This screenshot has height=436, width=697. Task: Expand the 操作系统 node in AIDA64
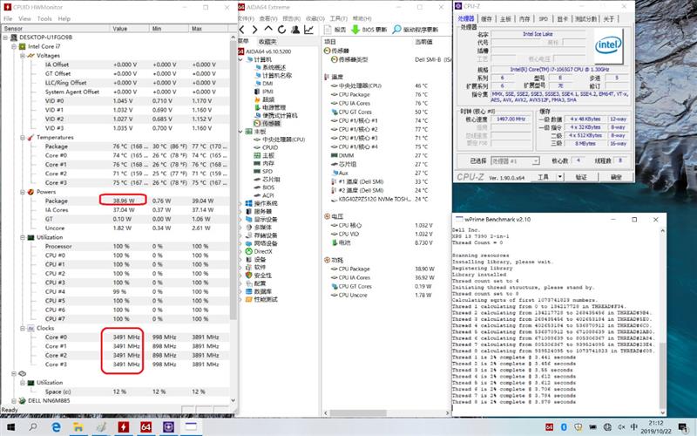point(241,203)
